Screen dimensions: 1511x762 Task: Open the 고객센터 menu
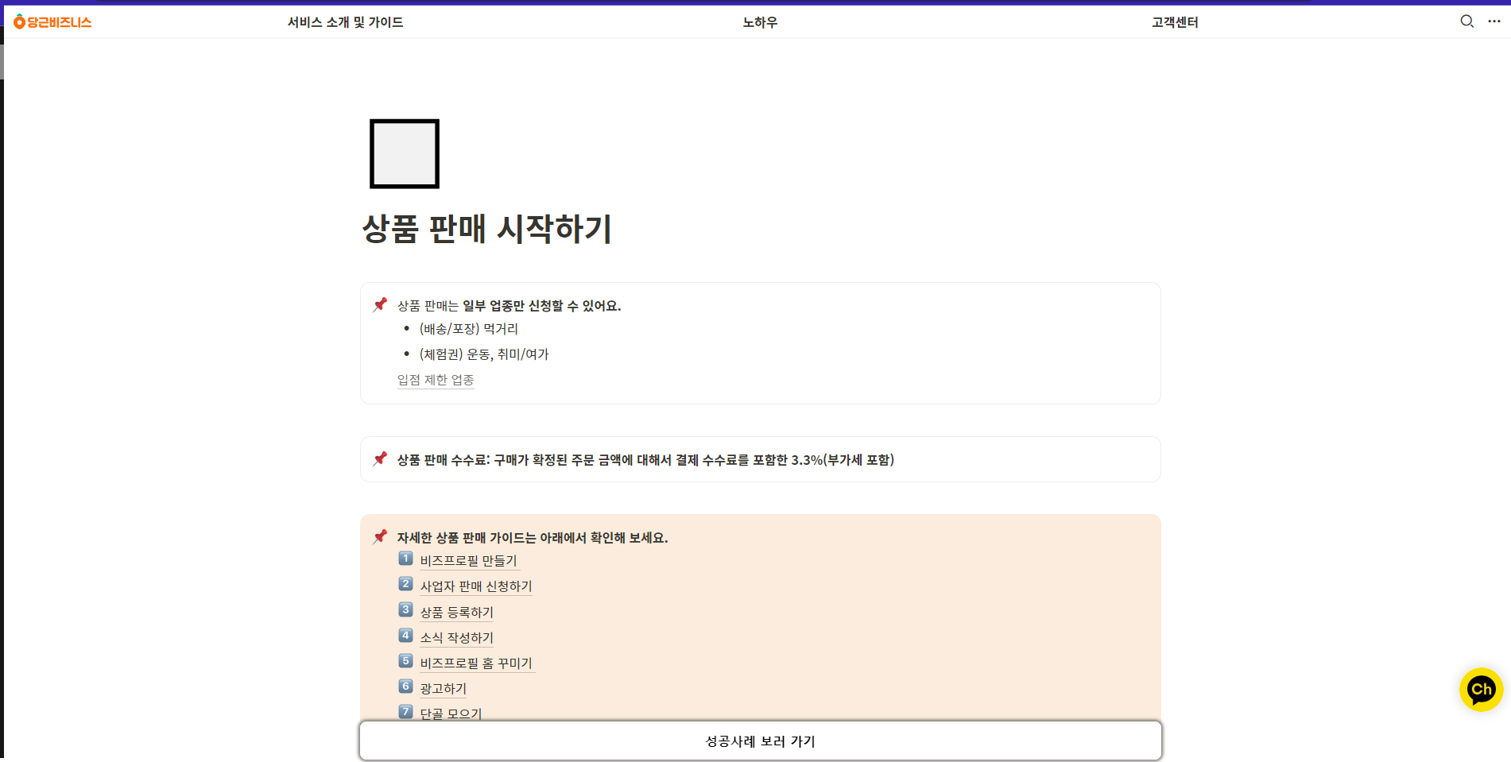[x=1175, y=22]
